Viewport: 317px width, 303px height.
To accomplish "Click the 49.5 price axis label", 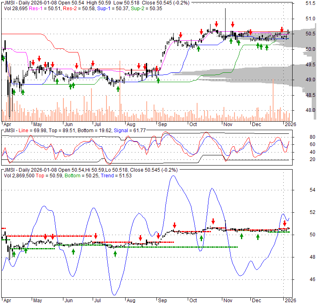I will pos(310,65).
